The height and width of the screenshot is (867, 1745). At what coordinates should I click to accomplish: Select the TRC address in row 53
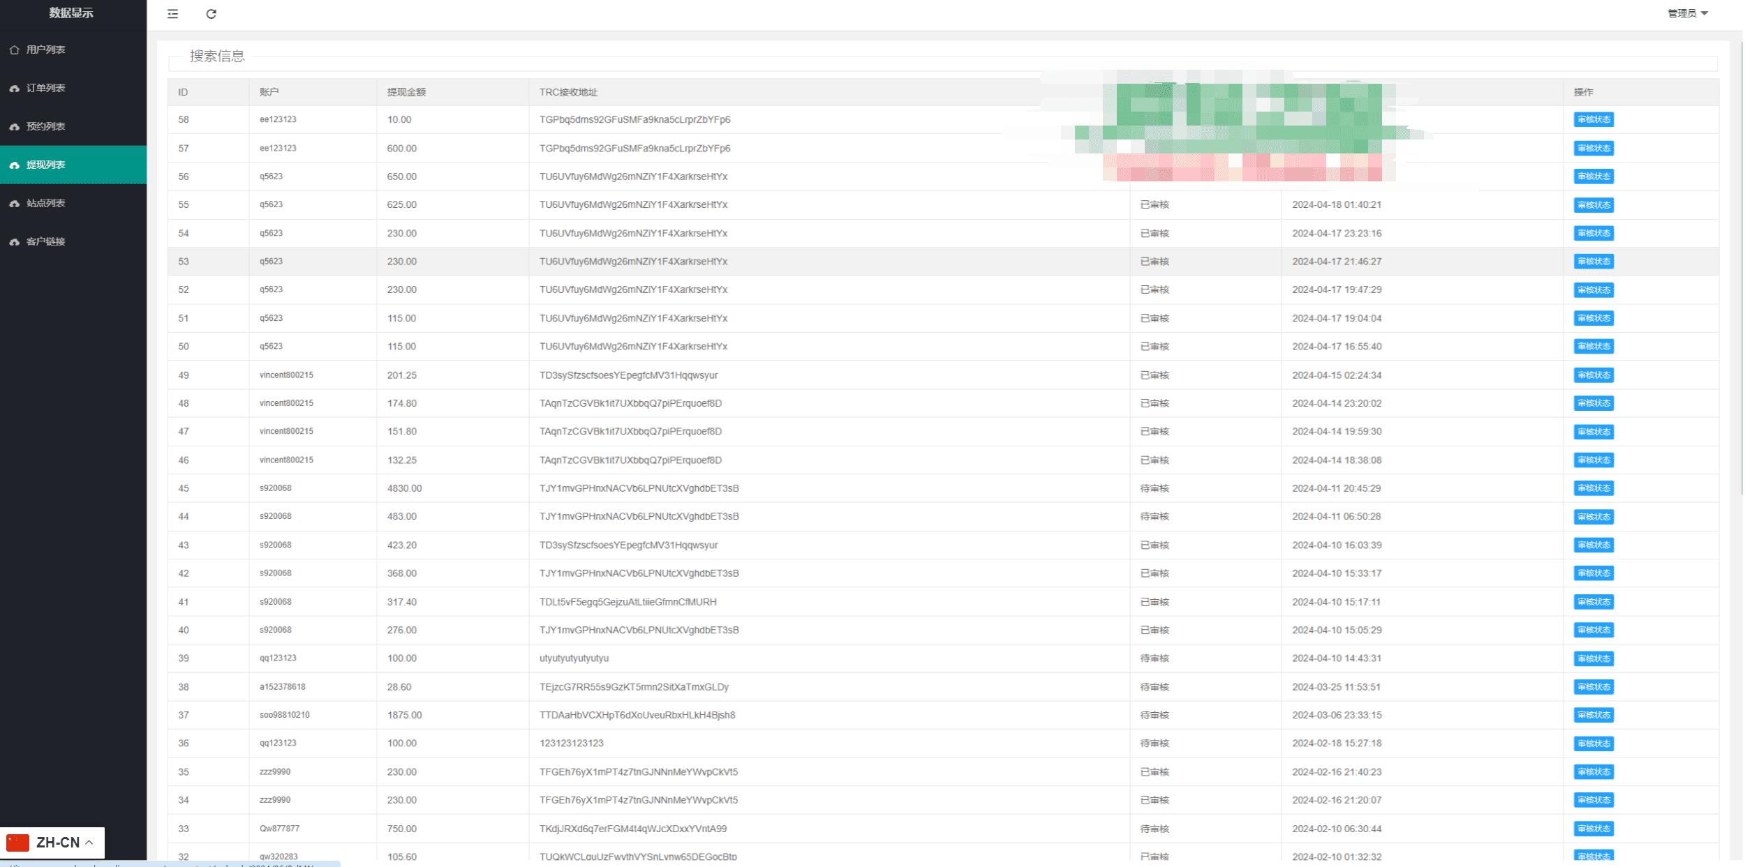(x=633, y=262)
